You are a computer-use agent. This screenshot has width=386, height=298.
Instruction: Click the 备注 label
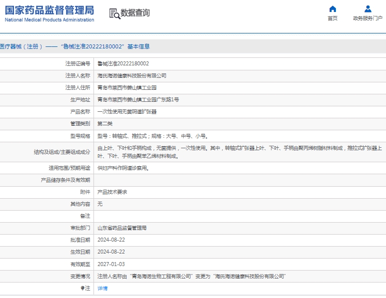pos(85,216)
